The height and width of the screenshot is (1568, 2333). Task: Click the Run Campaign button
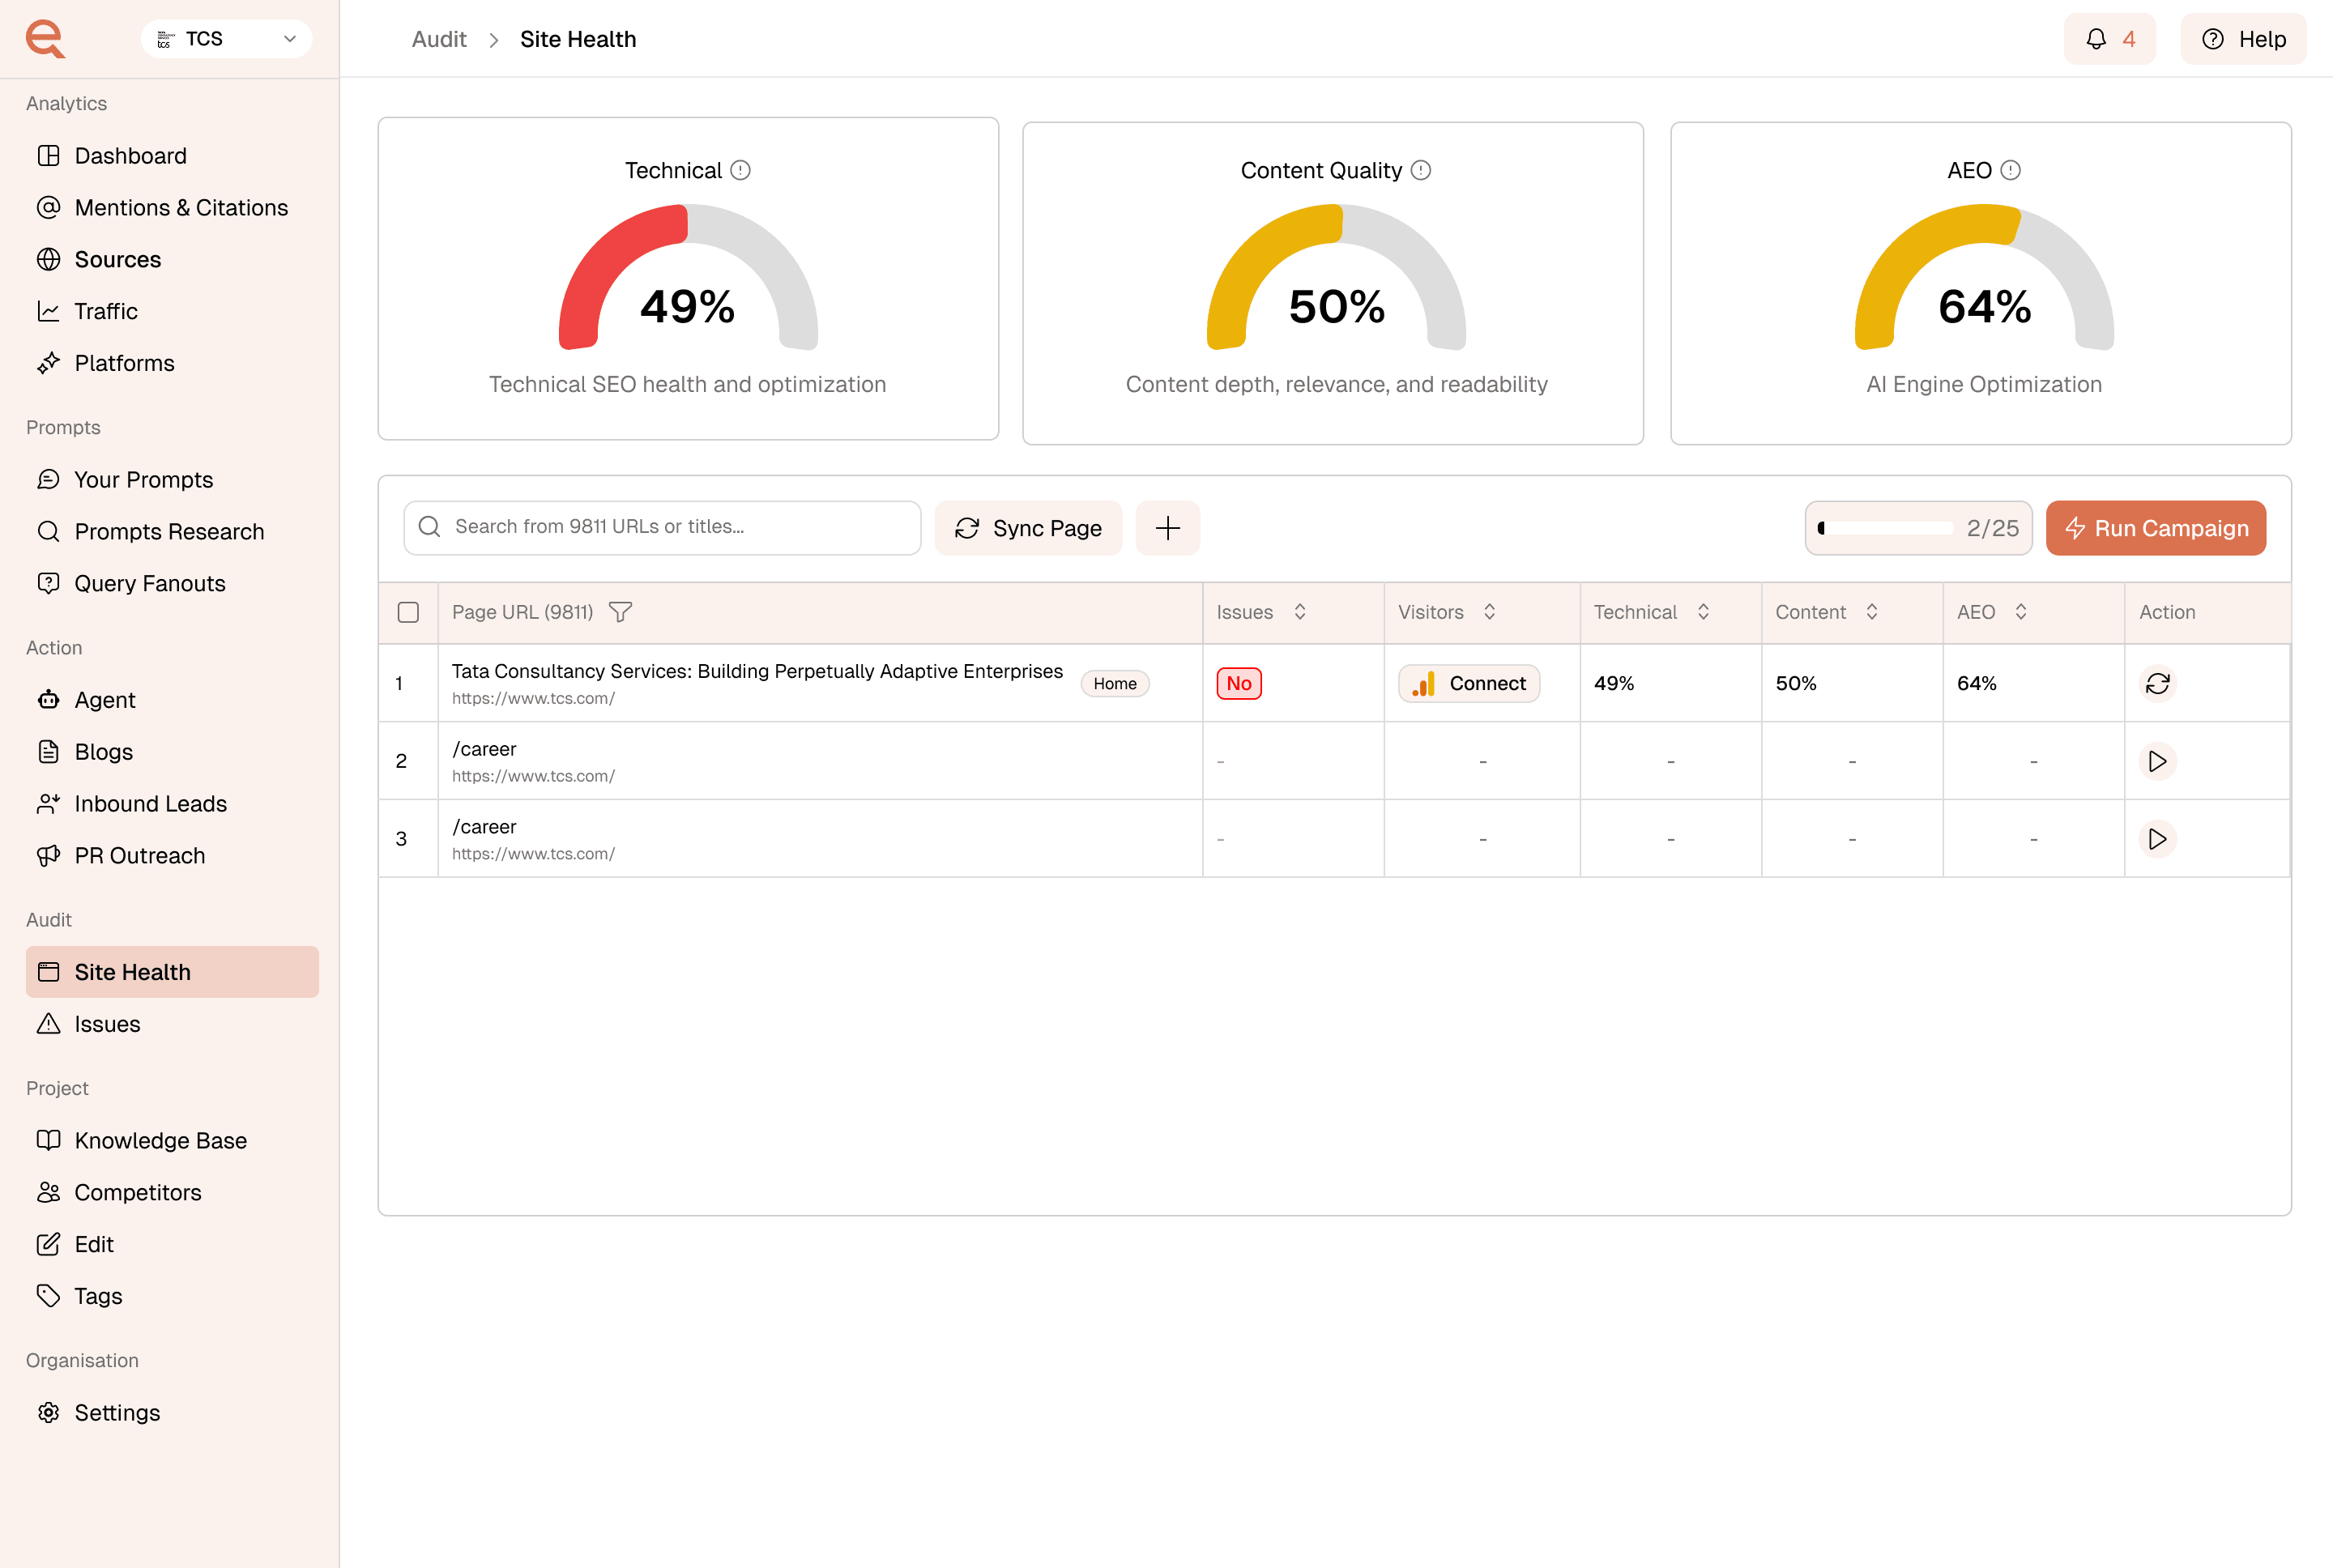click(2155, 528)
